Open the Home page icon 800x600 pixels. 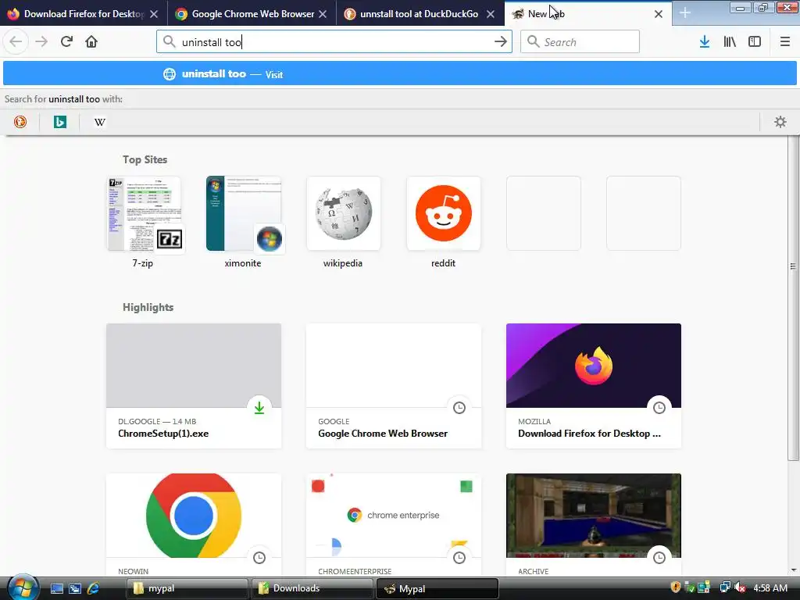coord(91,41)
